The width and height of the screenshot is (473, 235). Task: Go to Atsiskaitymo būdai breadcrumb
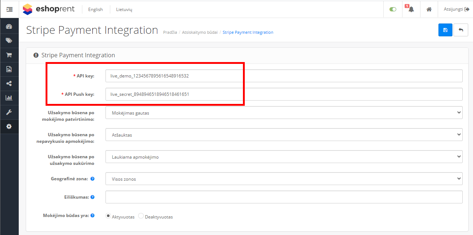click(200, 32)
